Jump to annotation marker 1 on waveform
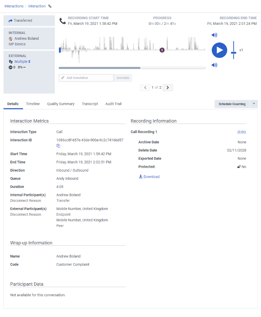 pos(162,50)
